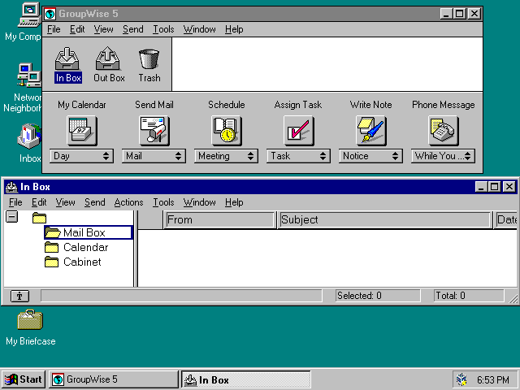Screen dimensions: 520x390
Task: Select the Network Neighborhood desktop icon
Action: (24, 88)
